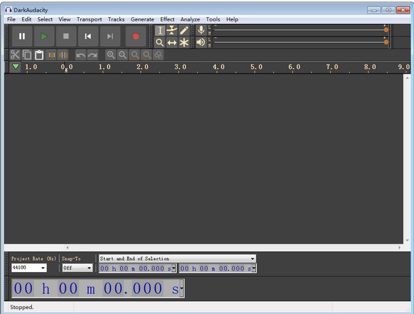The width and height of the screenshot is (414, 314).
Task: Click the Cut scissors icon
Action: [x=14, y=54]
